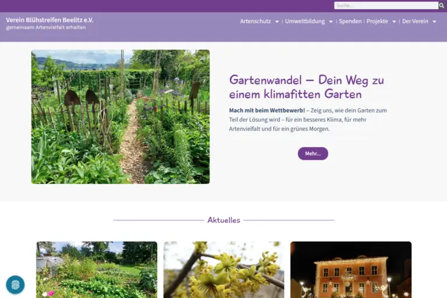447x298 pixels.
Task: Open the Artenschutz menu item
Action: click(256, 22)
